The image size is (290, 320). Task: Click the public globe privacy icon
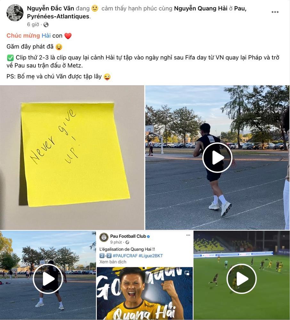click(46, 25)
